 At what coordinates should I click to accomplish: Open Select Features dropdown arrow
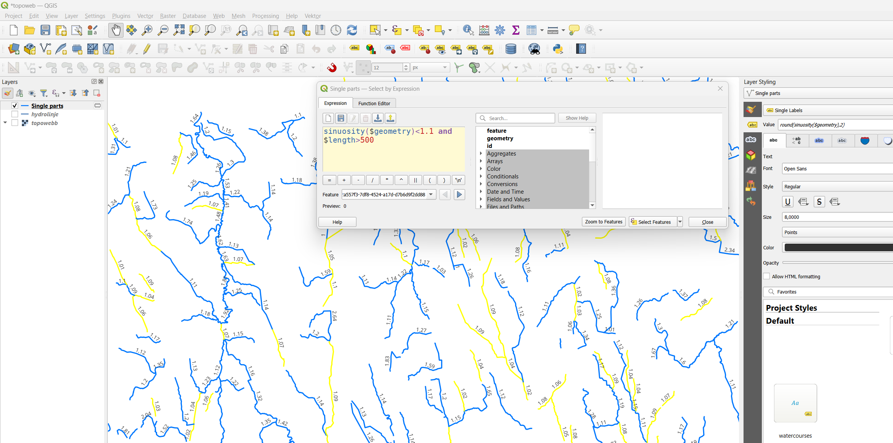pos(680,222)
